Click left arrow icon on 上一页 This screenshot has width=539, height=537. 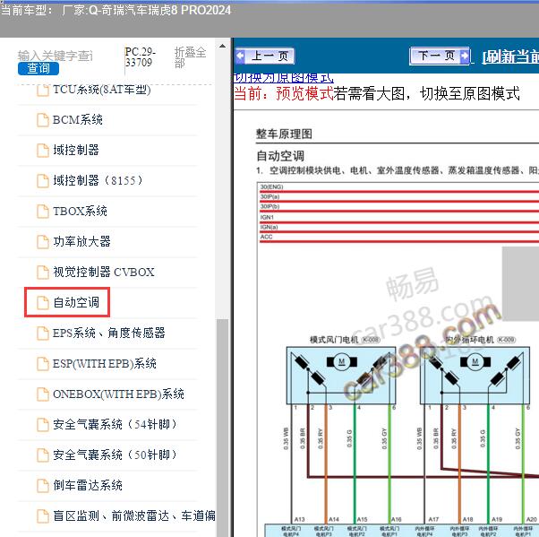(x=240, y=56)
